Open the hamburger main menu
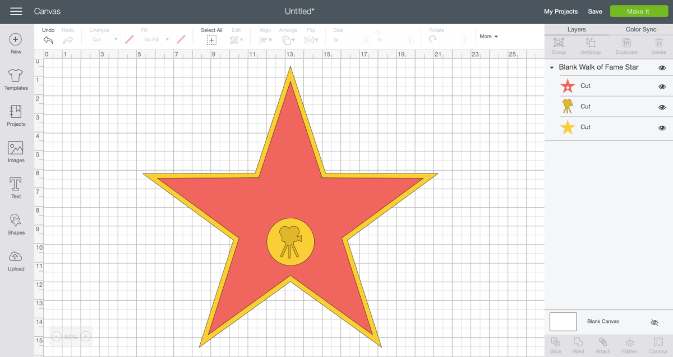 tap(16, 11)
